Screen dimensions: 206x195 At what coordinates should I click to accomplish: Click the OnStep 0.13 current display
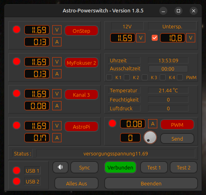tap(37, 42)
